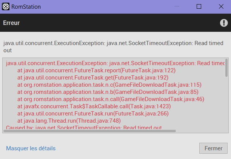231x159 pixels.
Task: Click the GameFileDownloadTask.java:85 line
Action: pyautogui.click(x=108, y=92)
